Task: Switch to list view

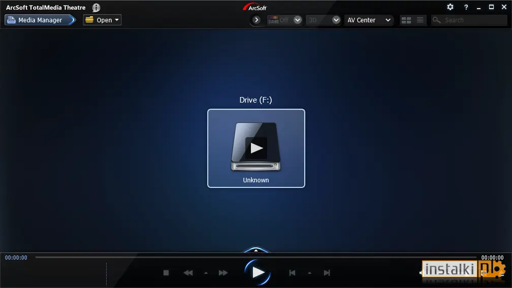Action: click(x=420, y=20)
